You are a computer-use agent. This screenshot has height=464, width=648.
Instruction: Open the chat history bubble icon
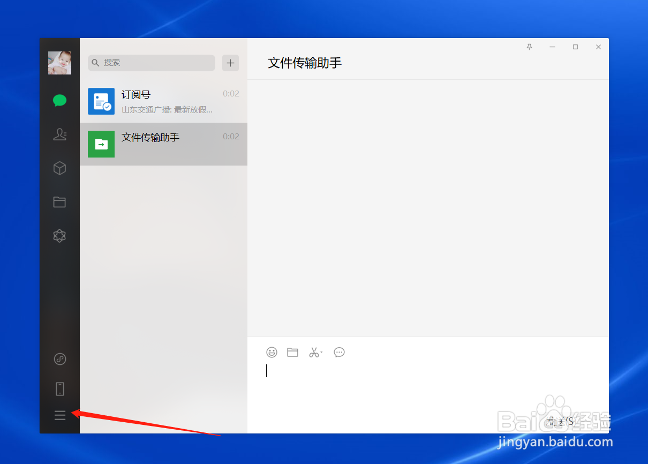pos(339,352)
